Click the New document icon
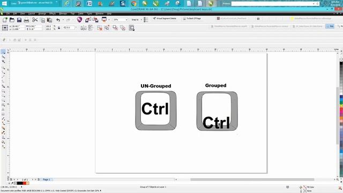The image size is (343, 193). (x=5, y=20)
